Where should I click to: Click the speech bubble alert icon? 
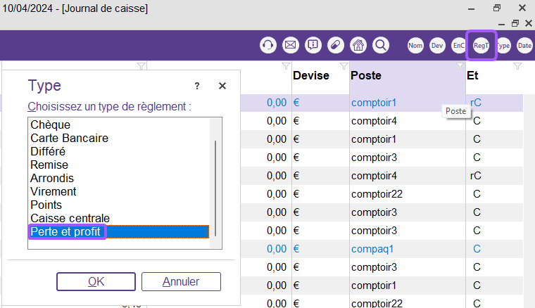[313, 46]
